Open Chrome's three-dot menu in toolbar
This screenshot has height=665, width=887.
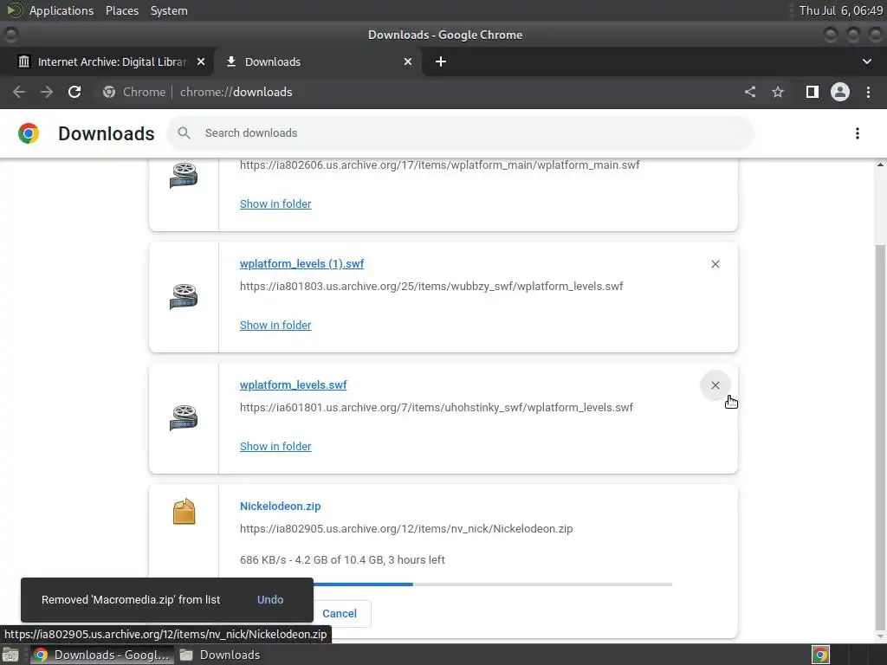[868, 92]
